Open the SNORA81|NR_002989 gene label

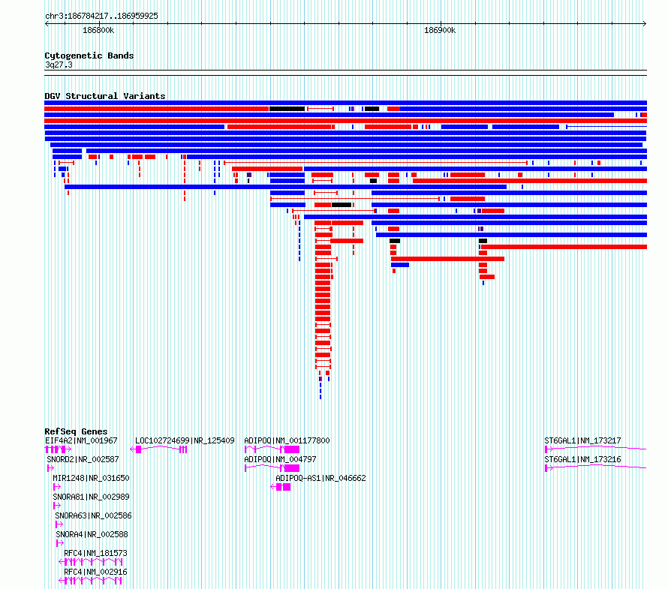[91, 497]
